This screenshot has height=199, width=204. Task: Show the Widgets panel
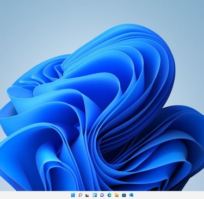(x=95, y=195)
